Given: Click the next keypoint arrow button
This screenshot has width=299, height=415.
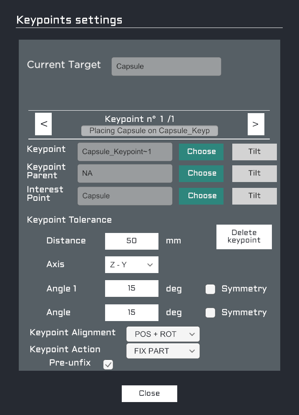Looking at the screenshot, I should point(256,124).
